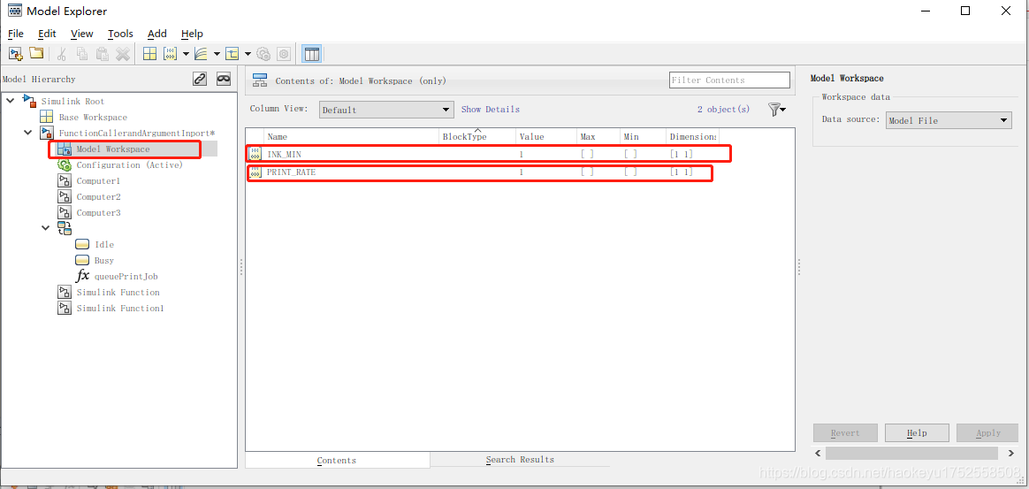Click the greyed single-gear configuration icon
The height and width of the screenshot is (489, 1029).
click(284, 54)
